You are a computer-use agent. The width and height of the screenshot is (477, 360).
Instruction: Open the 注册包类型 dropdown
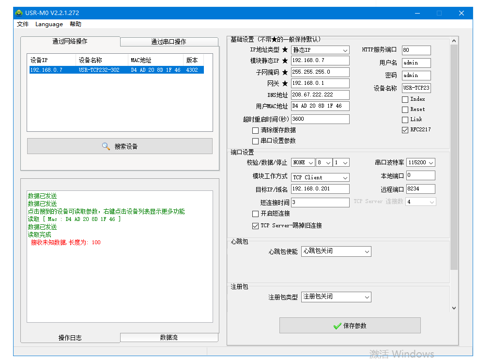pyautogui.click(x=336, y=297)
